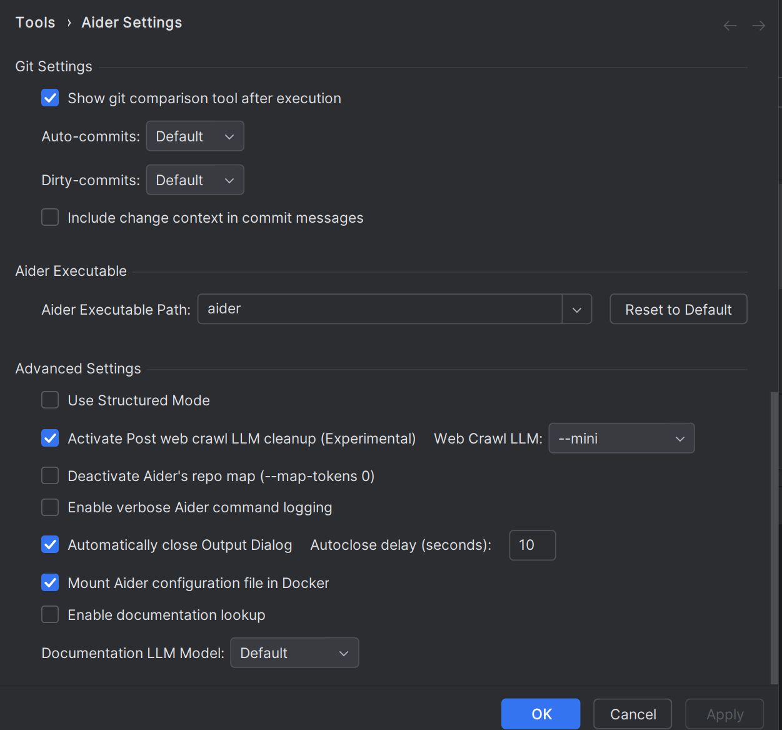Click the Auto-commits label
This screenshot has width=782, height=730.
pos(91,136)
